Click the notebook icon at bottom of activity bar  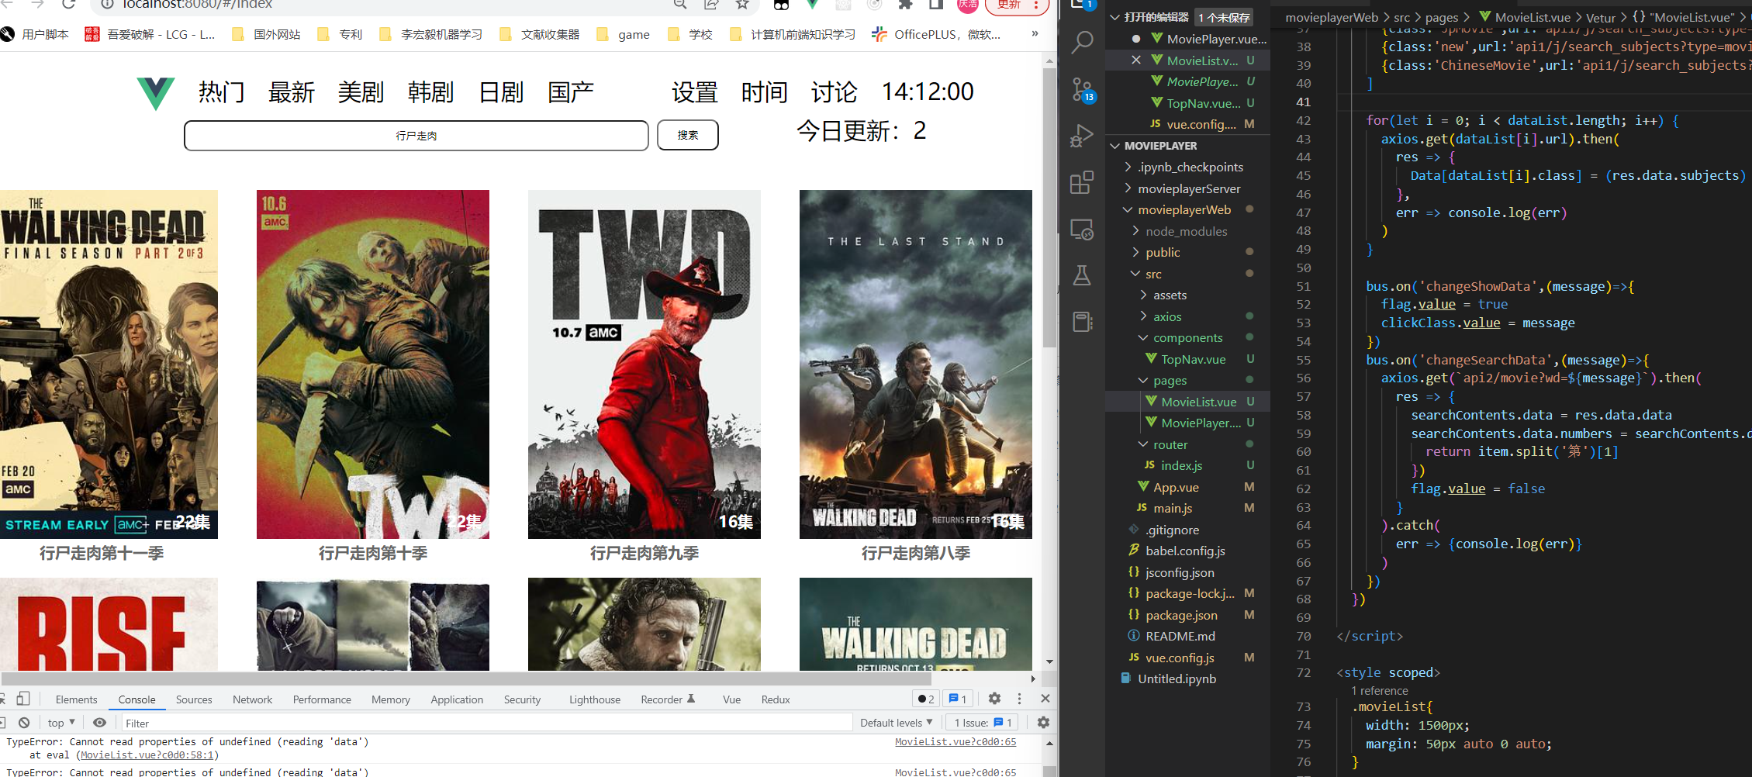point(1082,322)
